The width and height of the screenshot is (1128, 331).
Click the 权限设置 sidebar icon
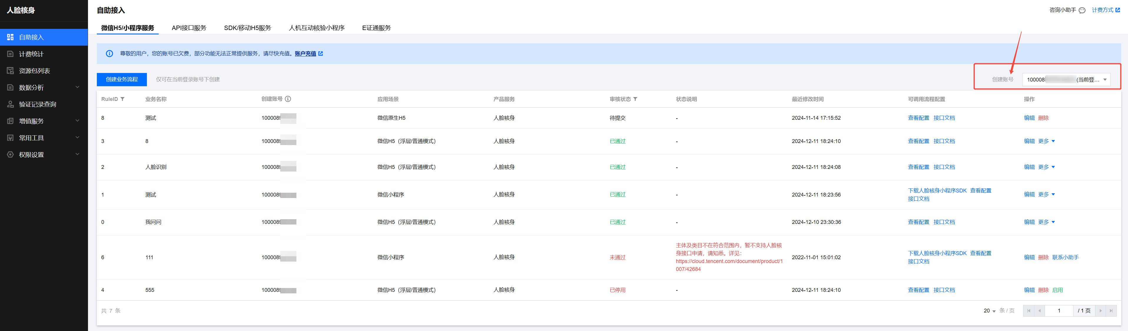11,154
